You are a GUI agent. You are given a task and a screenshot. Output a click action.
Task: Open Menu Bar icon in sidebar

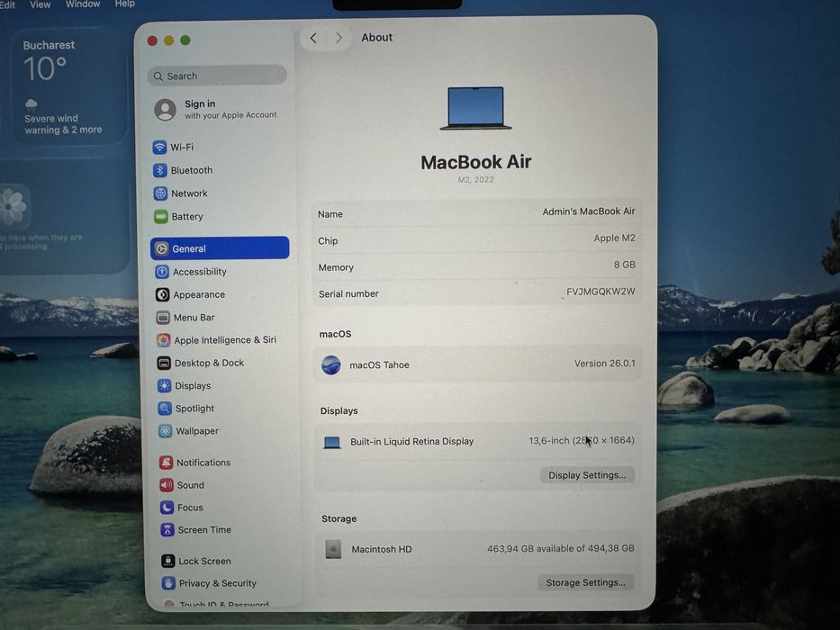tap(163, 318)
